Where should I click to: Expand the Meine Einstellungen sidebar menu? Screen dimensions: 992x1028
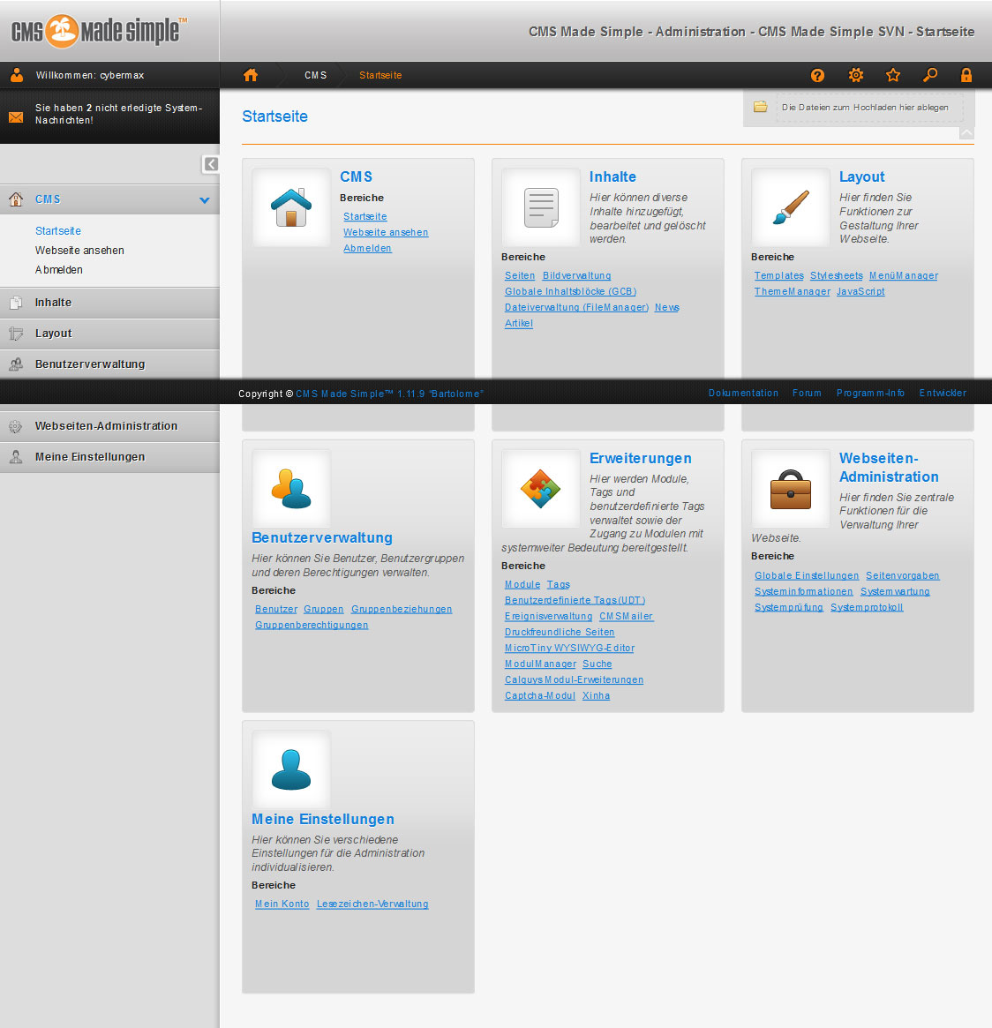(x=109, y=457)
